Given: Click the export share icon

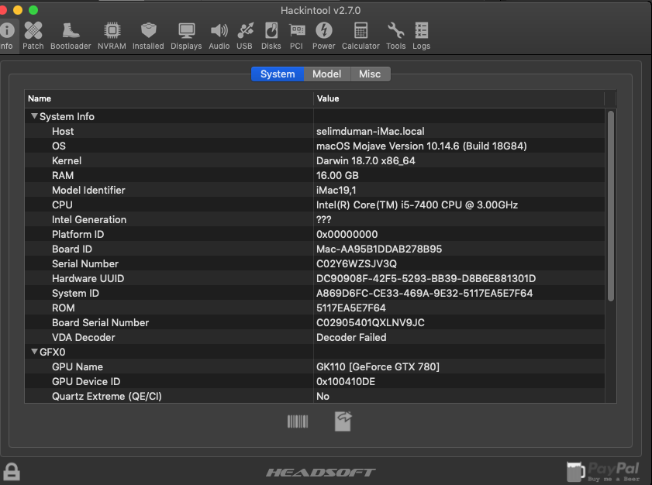Looking at the screenshot, I should coord(343,421).
